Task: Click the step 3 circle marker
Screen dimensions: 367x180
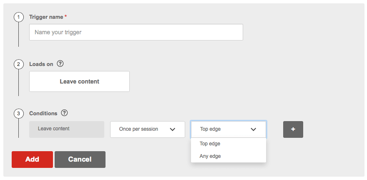Action: (19, 114)
